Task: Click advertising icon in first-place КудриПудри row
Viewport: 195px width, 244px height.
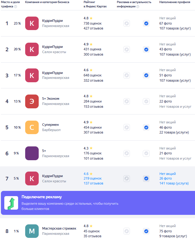Action: tap(127, 23)
